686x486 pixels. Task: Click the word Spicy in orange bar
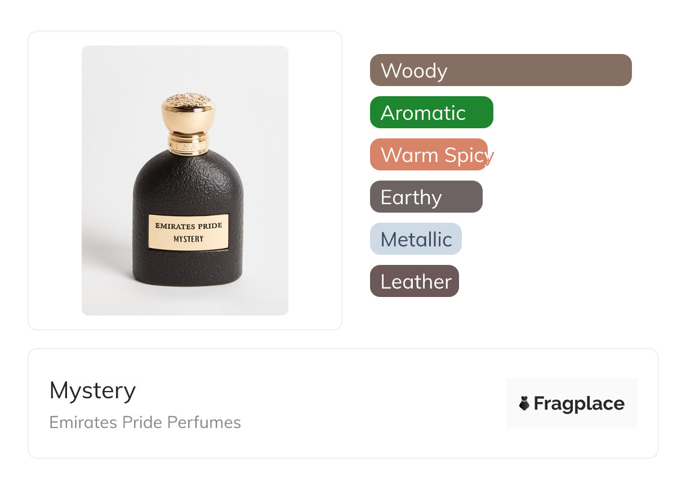pyautogui.click(x=467, y=155)
